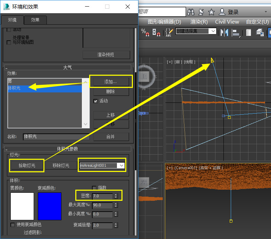Click the Mirror tool icon

[225, 32]
